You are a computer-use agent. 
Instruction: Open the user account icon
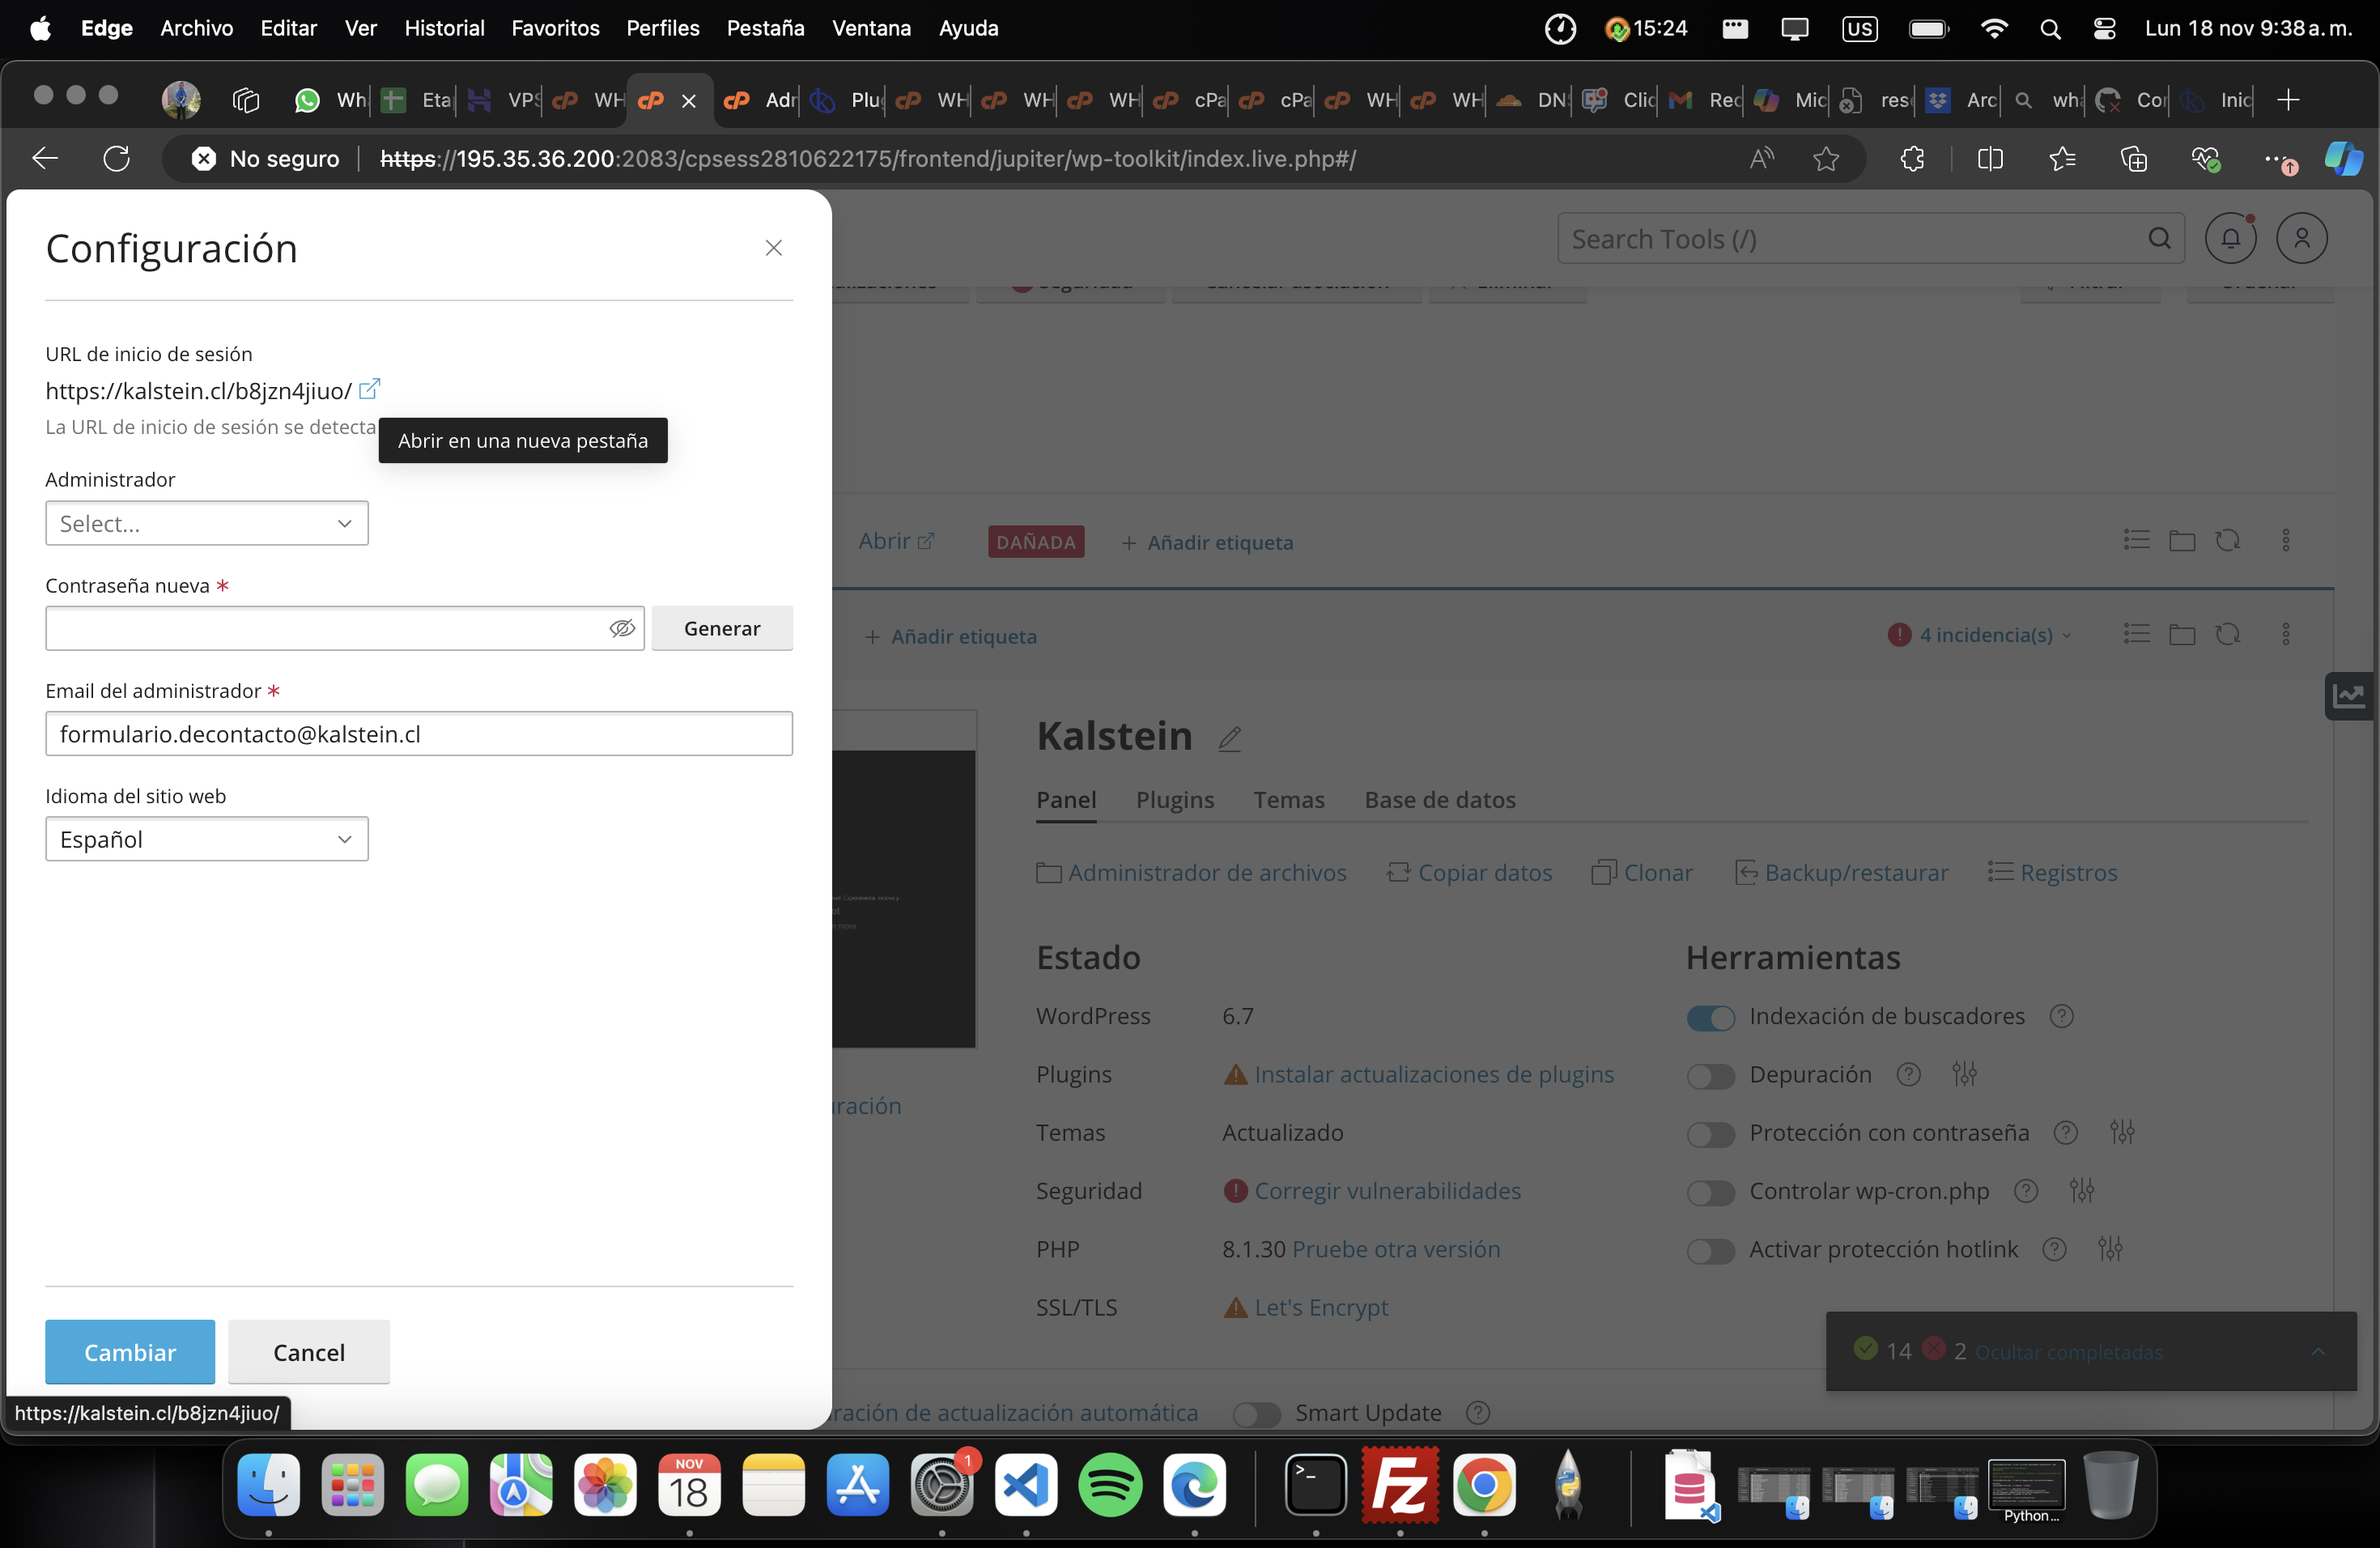pyautogui.click(x=2302, y=239)
